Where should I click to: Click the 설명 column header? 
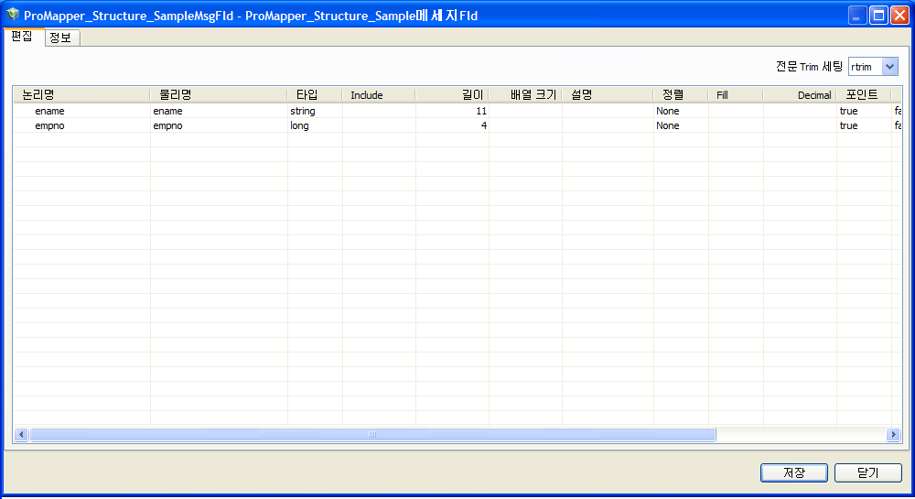(x=608, y=94)
